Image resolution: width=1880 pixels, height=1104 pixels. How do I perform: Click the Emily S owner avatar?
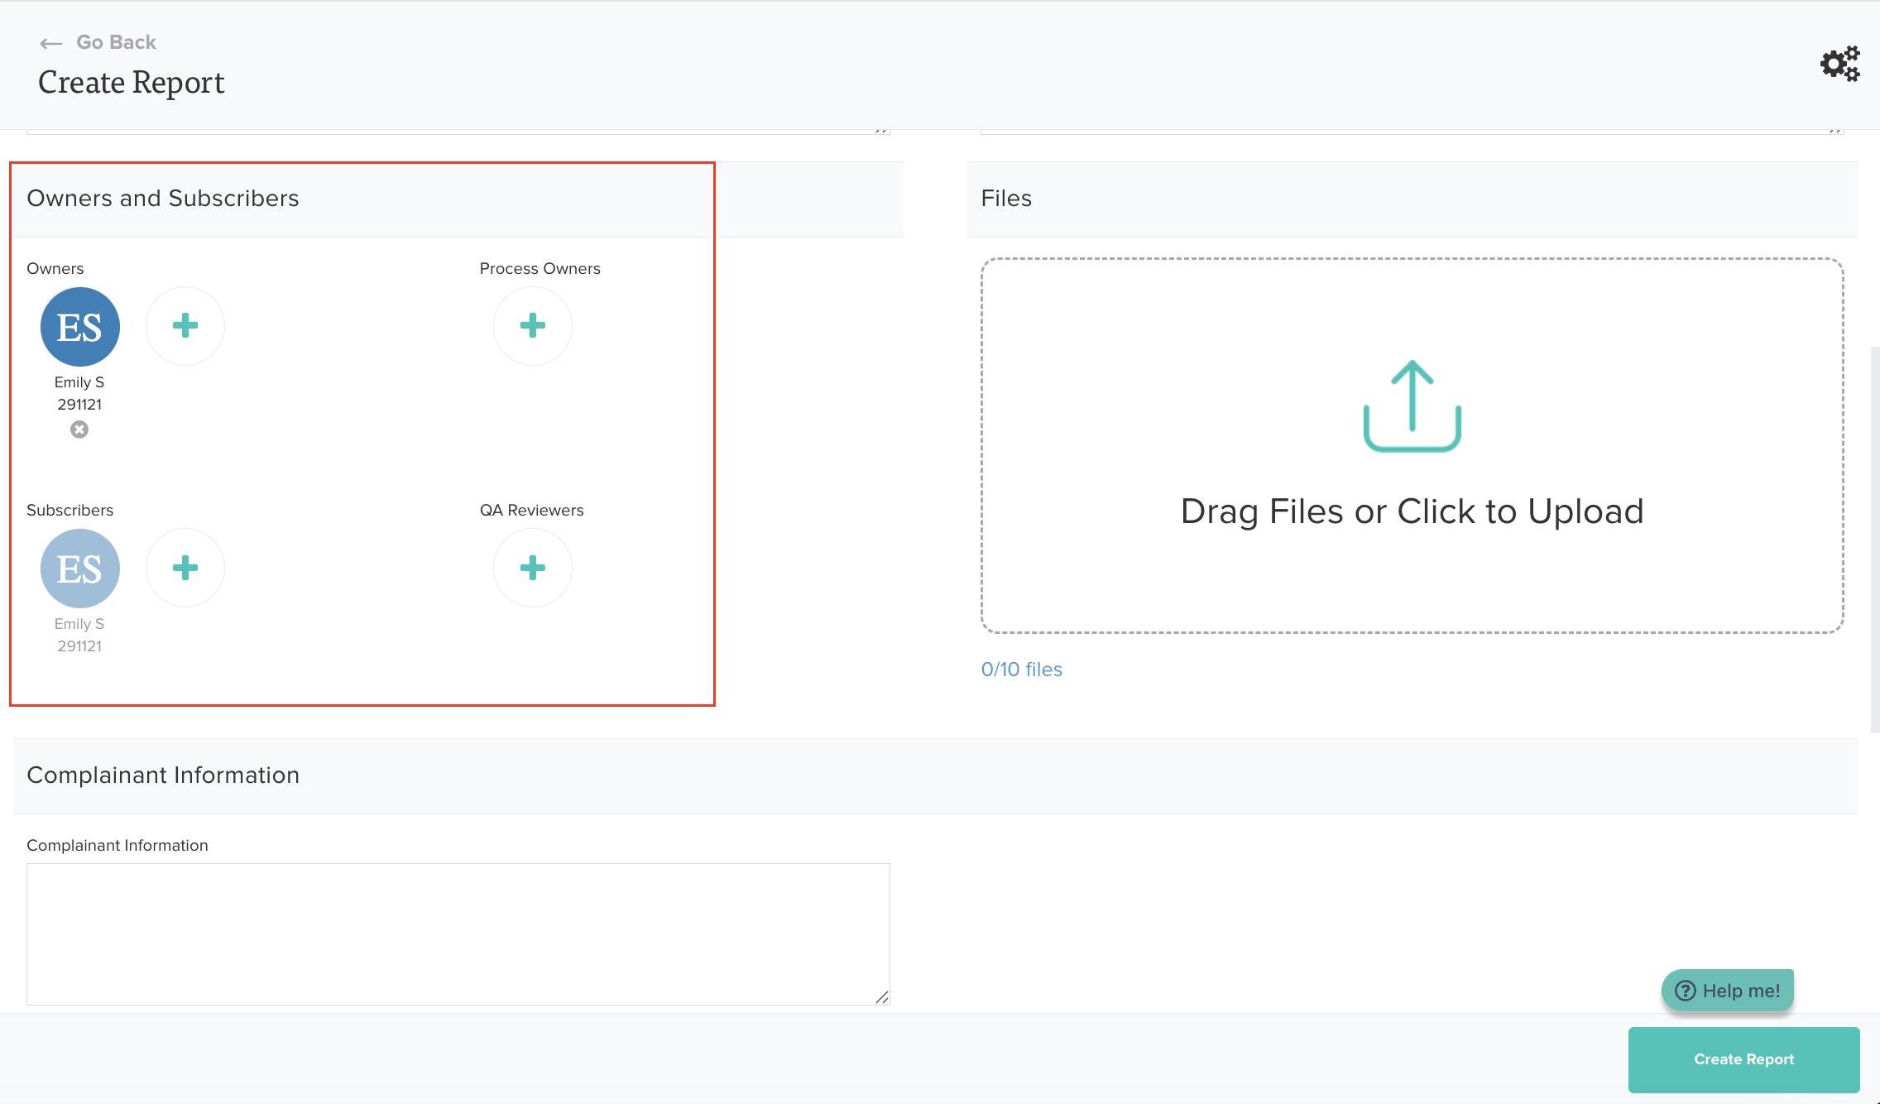pyautogui.click(x=80, y=327)
